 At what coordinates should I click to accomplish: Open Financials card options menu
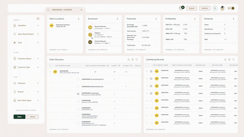click(156, 19)
